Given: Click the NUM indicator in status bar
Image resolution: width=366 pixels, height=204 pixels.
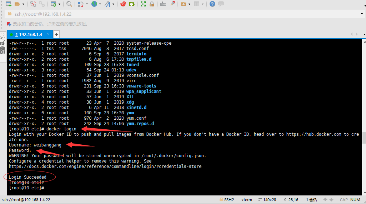Looking at the screenshot, I should [355, 200].
